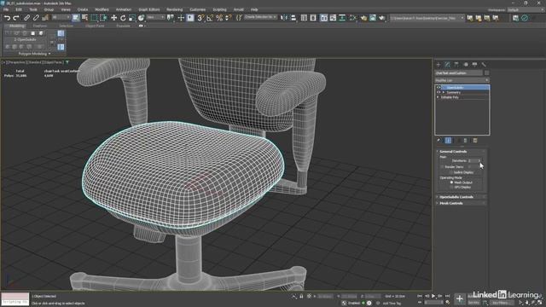
Task: Open Hierarchy command panel icon
Action: pos(456,65)
